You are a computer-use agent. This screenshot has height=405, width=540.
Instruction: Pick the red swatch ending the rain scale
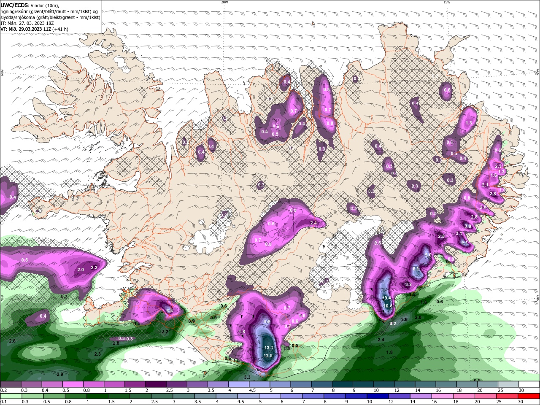(529, 396)
